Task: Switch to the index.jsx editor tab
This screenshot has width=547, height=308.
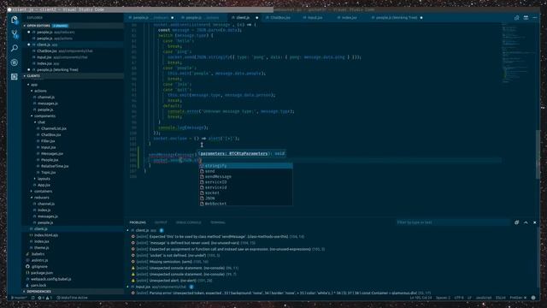Action: click(349, 17)
